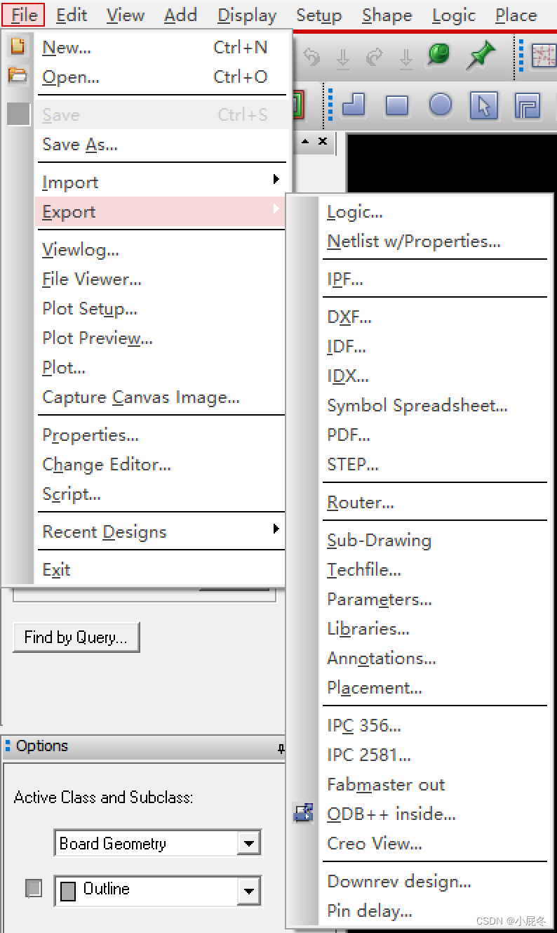This screenshot has width=557, height=933.
Task: Activate the shape select arrow tool
Action: point(483,106)
